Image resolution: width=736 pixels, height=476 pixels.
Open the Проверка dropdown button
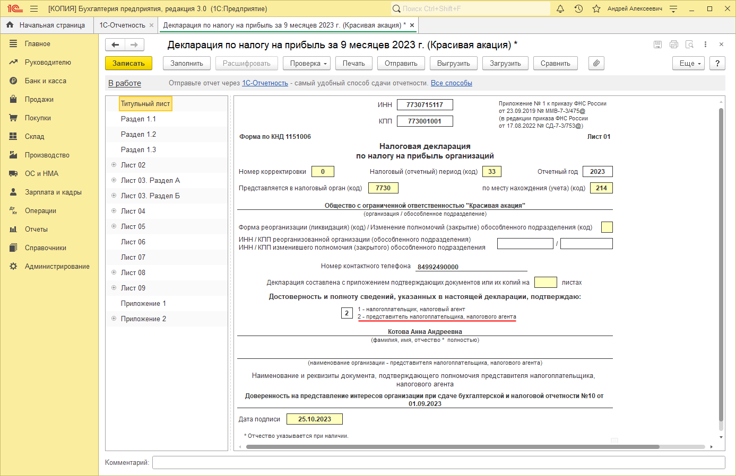coord(309,63)
